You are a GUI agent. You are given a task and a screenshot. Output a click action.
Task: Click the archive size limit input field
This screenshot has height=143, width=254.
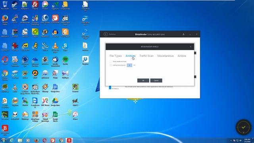(x=129, y=65)
